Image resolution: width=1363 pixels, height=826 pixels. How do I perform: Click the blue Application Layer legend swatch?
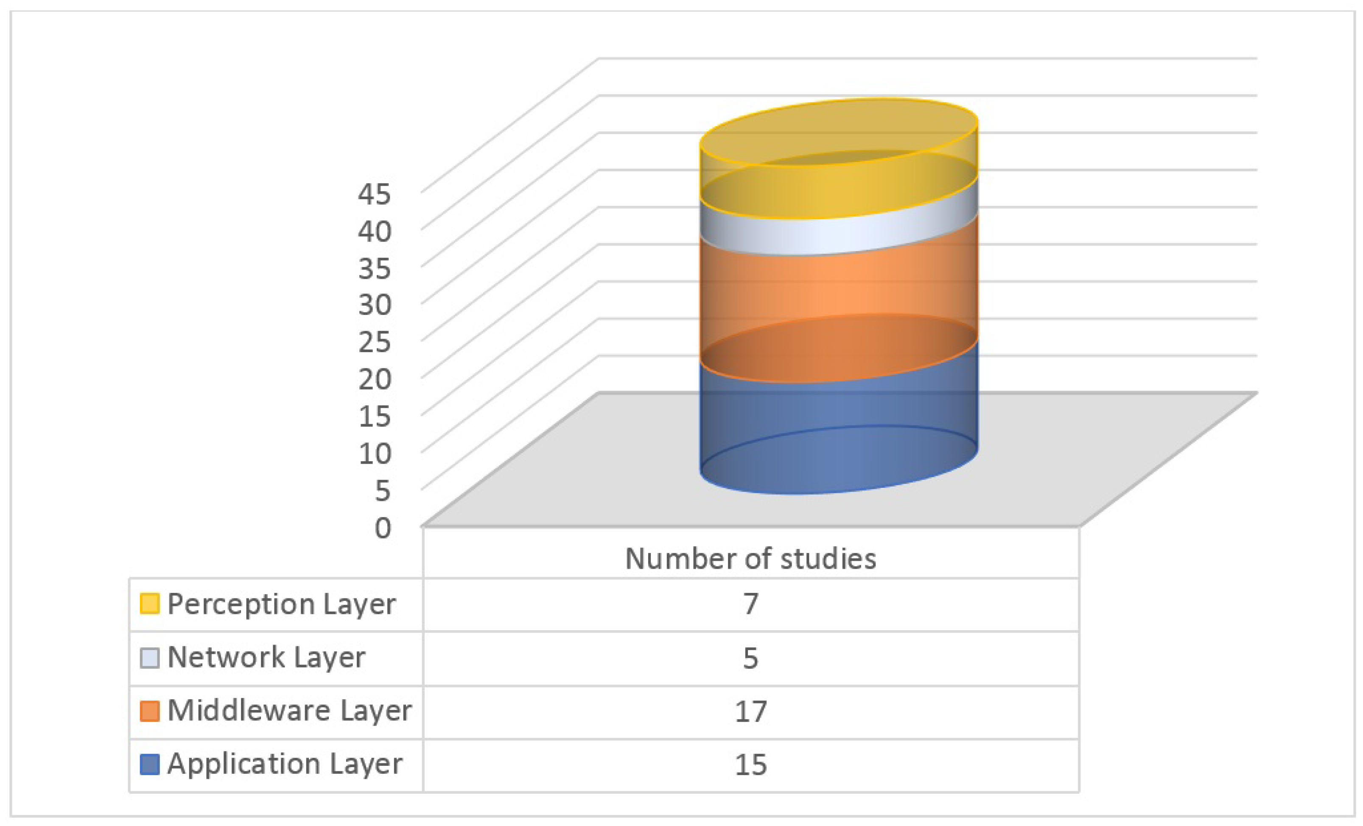pyautogui.click(x=149, y=764)
